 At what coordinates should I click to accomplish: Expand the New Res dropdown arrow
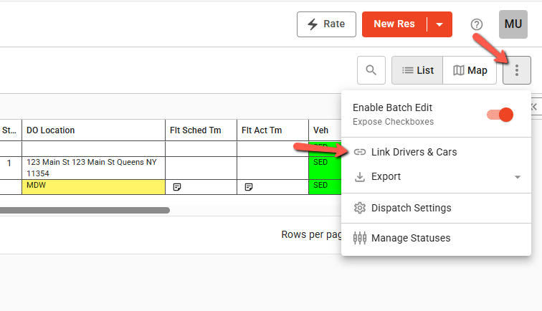coord(439,24)
